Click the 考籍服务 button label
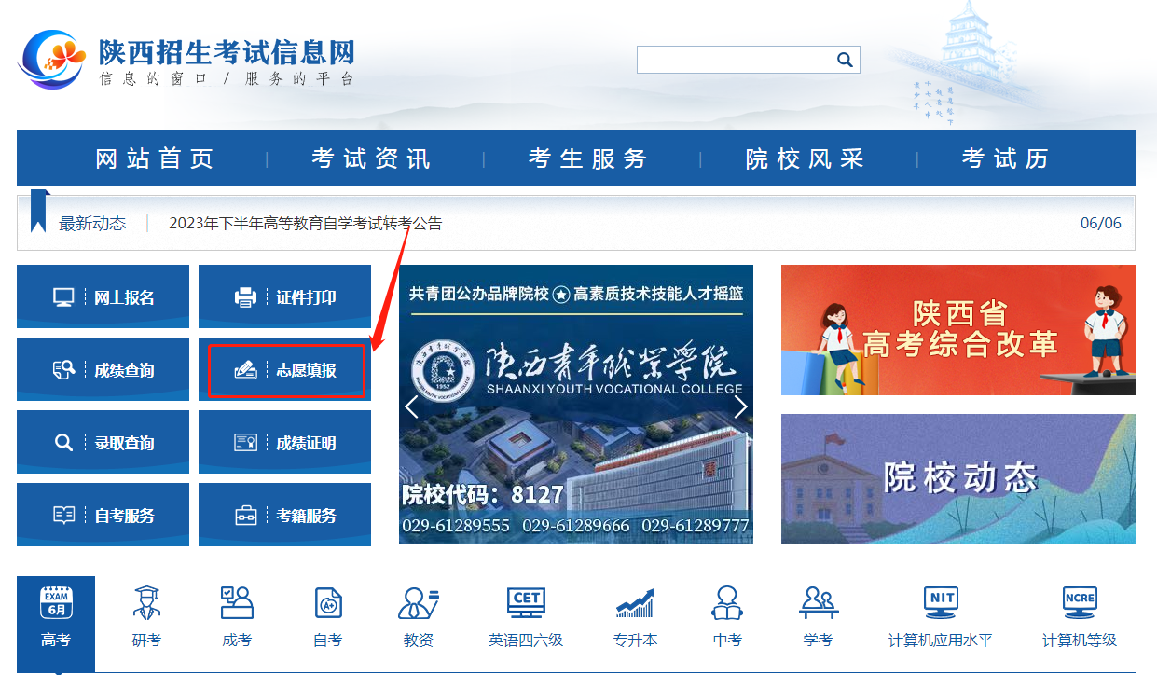The width and height of the screenshot is (1157, 675). (x=306, y=516)
